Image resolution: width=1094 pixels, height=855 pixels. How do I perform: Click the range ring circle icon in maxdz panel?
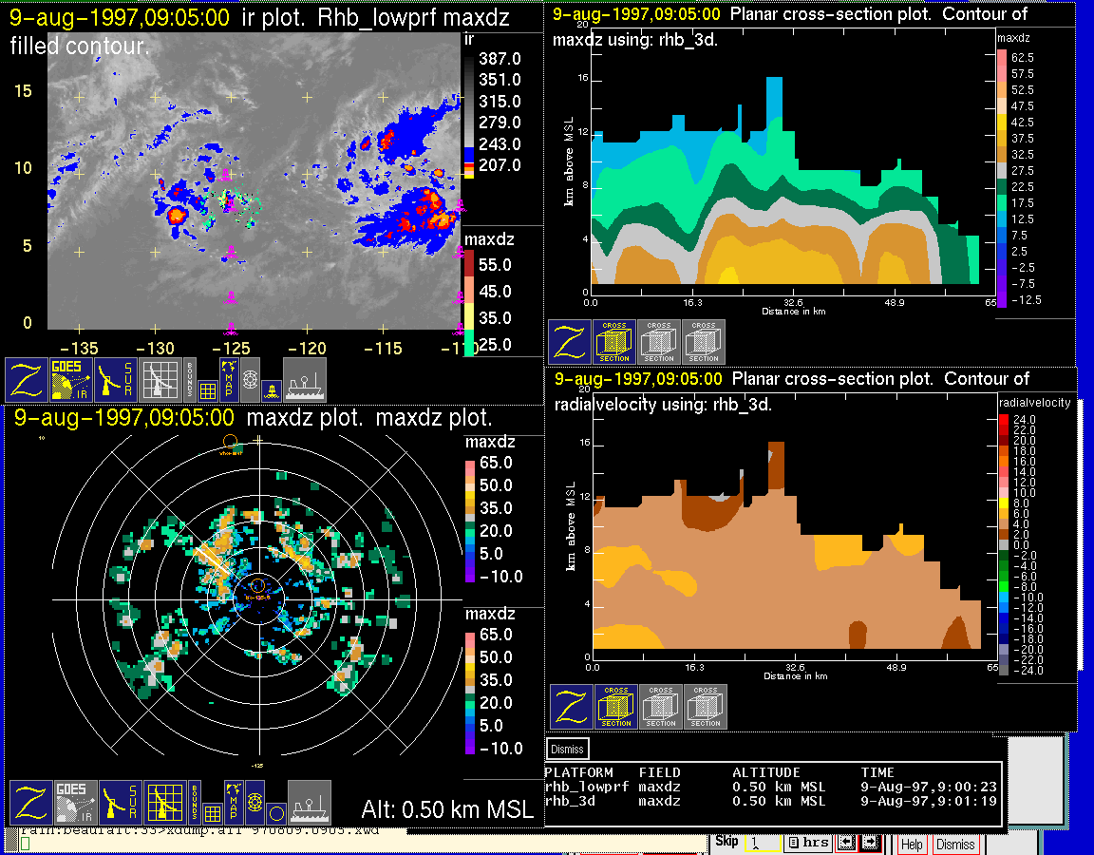click(274, 813)
